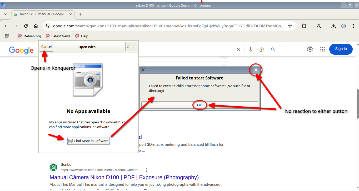Open the browser profile avatar
Viewport: 359px width, 191px height.
(x=343, y=26)
